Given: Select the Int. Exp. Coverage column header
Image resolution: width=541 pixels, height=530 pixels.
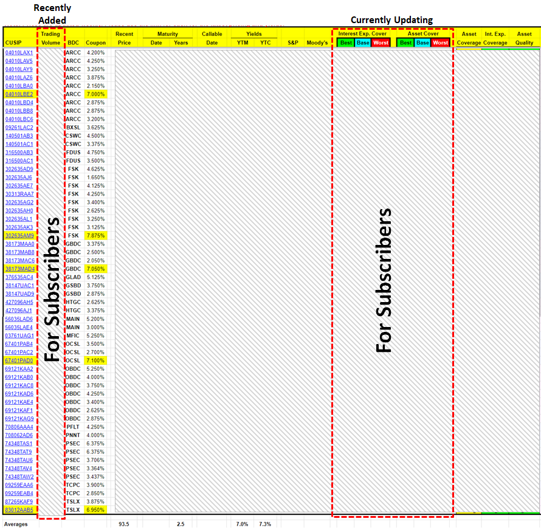Looking at the screenshot, I should point(495,38).
